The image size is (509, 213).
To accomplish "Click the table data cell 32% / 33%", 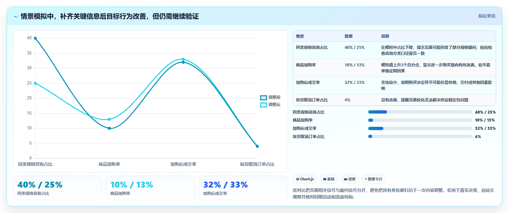I will 355,83.
